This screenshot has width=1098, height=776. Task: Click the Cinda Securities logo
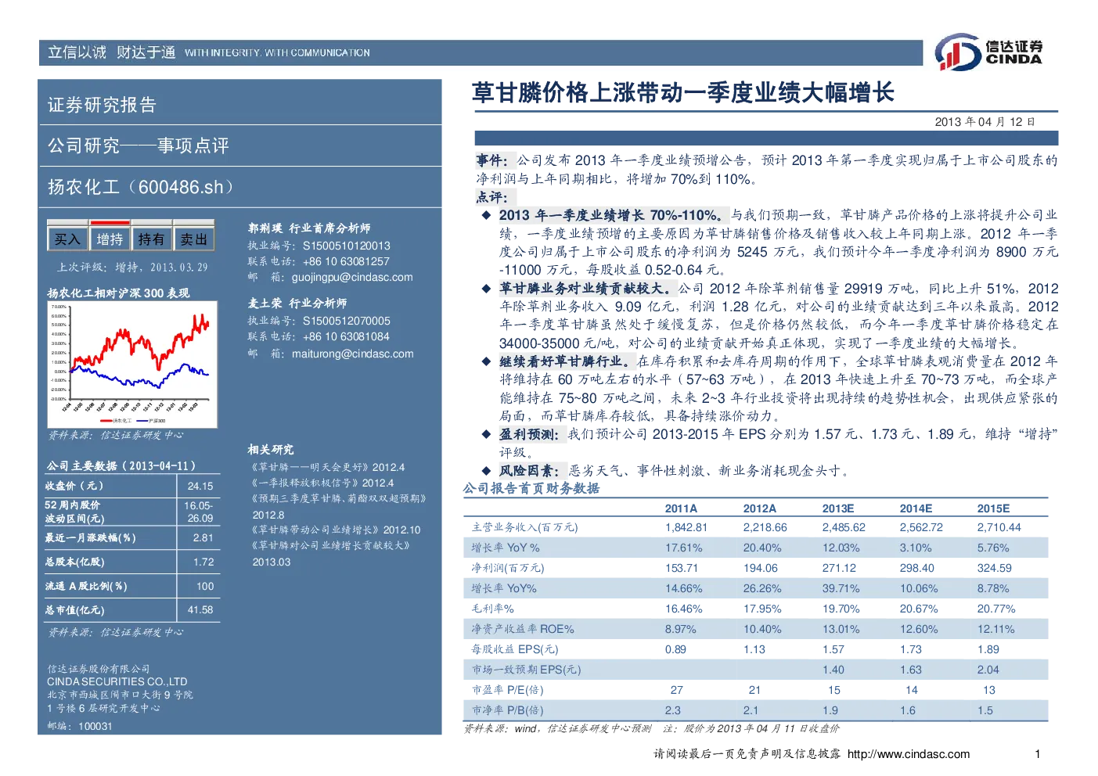988,52
